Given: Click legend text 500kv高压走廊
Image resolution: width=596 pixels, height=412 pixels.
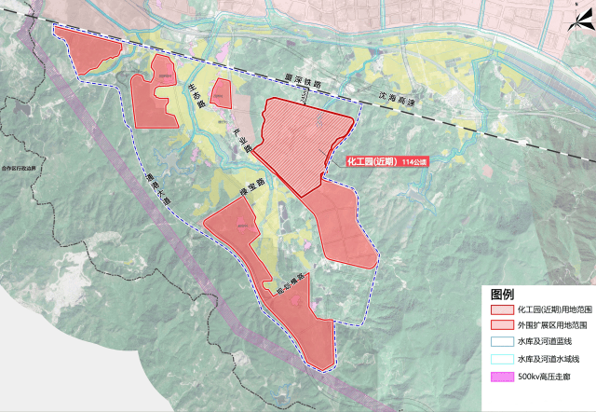Looking at the screenshot, I should pos(544,377).
